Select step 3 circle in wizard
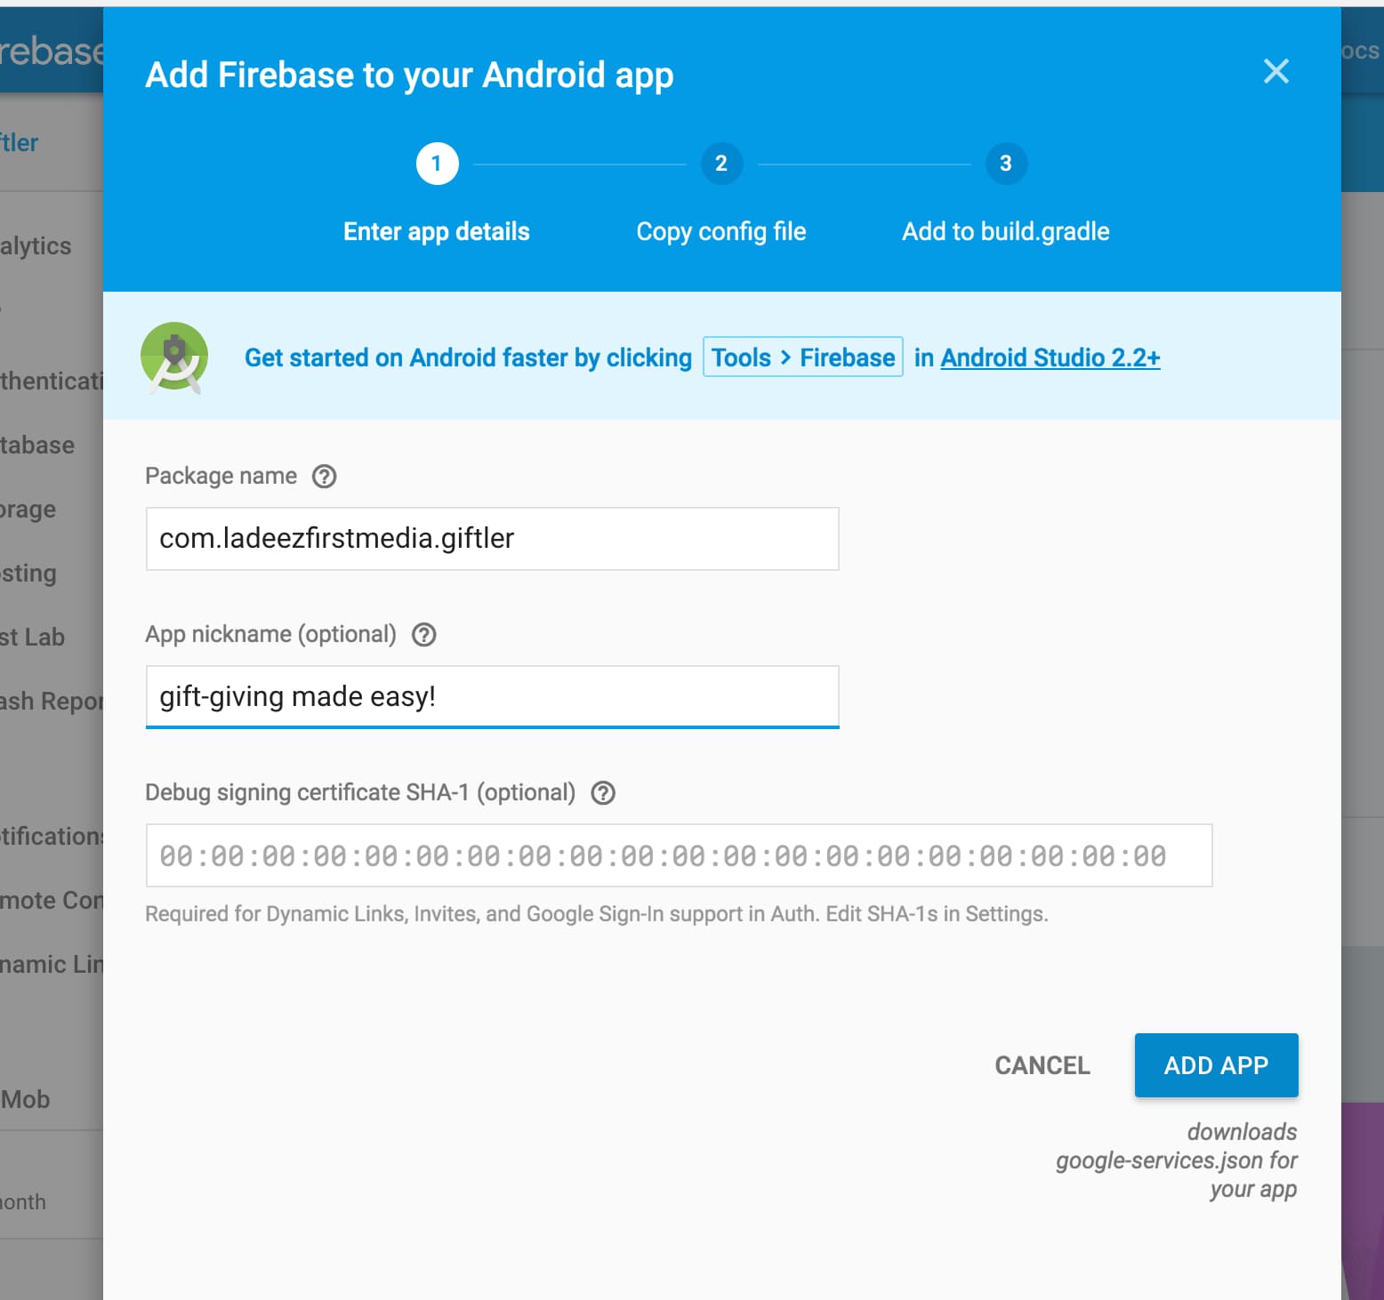The width and height of the screenshot is (1384, 1300). (1006, 164)
